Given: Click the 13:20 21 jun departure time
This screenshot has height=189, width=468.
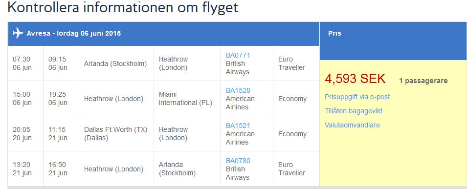Looking at the screenshot, I should pos(22,169).
